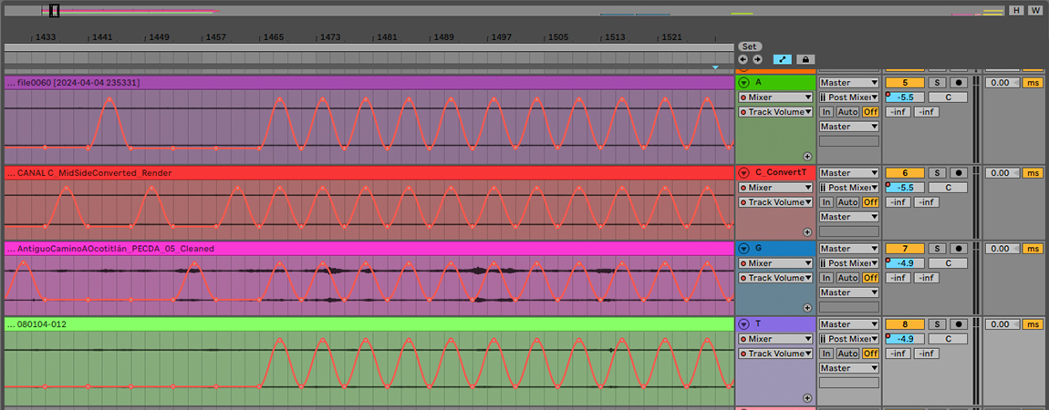Open the Mixer device chooser on C_ConvertT
Image resolution: width=1049 pixels, height=410 pixels.
(775, 188)
